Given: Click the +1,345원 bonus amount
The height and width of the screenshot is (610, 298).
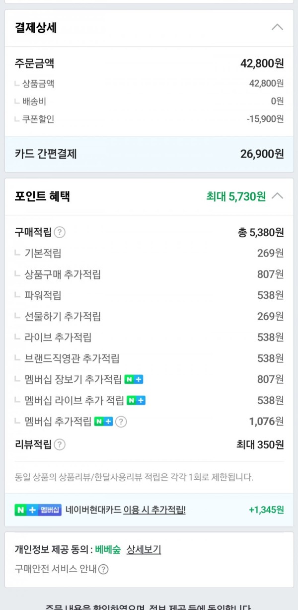Looking at the screenshot, I should [x=266, y=510].
